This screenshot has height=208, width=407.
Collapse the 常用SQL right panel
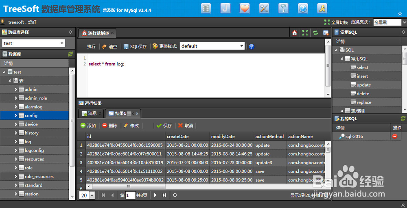click(403, 32)
